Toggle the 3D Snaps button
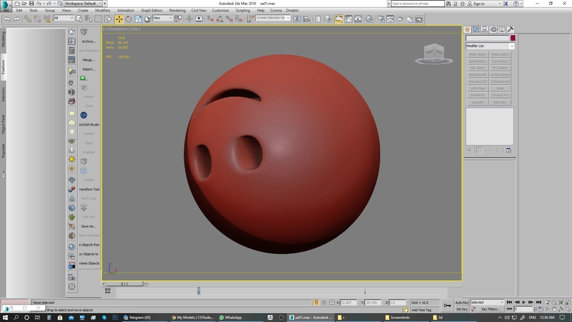The height and width of the screenshot is (322, 572). pyautogui.click(x=210, y=19)
